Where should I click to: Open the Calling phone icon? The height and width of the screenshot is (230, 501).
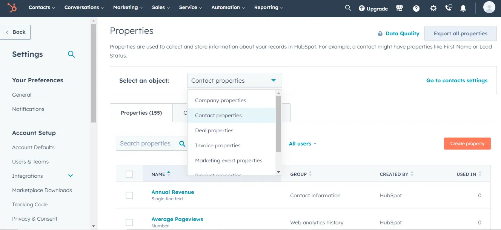(449, 8)
